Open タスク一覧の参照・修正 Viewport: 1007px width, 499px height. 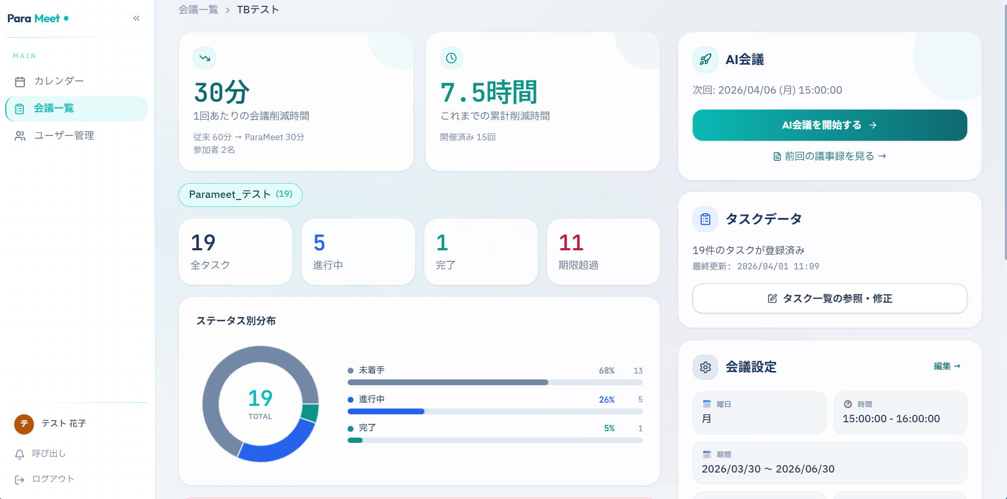click(829, 298)
